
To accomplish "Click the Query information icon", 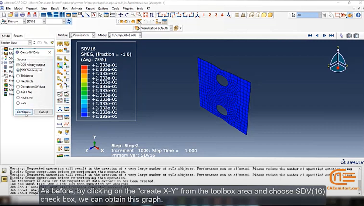I will [358, 15].
